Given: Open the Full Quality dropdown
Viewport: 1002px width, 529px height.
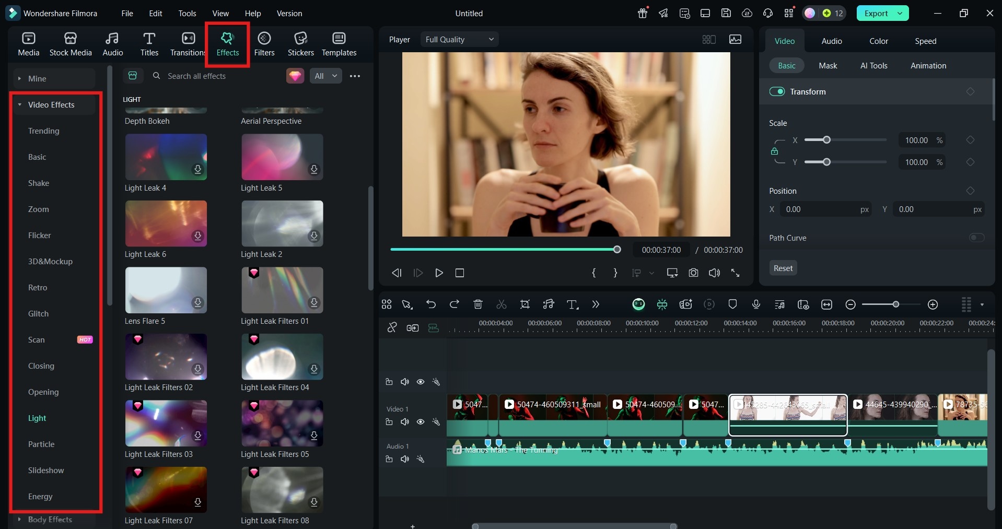Looking at the screenshot, I should coord(459,39).
